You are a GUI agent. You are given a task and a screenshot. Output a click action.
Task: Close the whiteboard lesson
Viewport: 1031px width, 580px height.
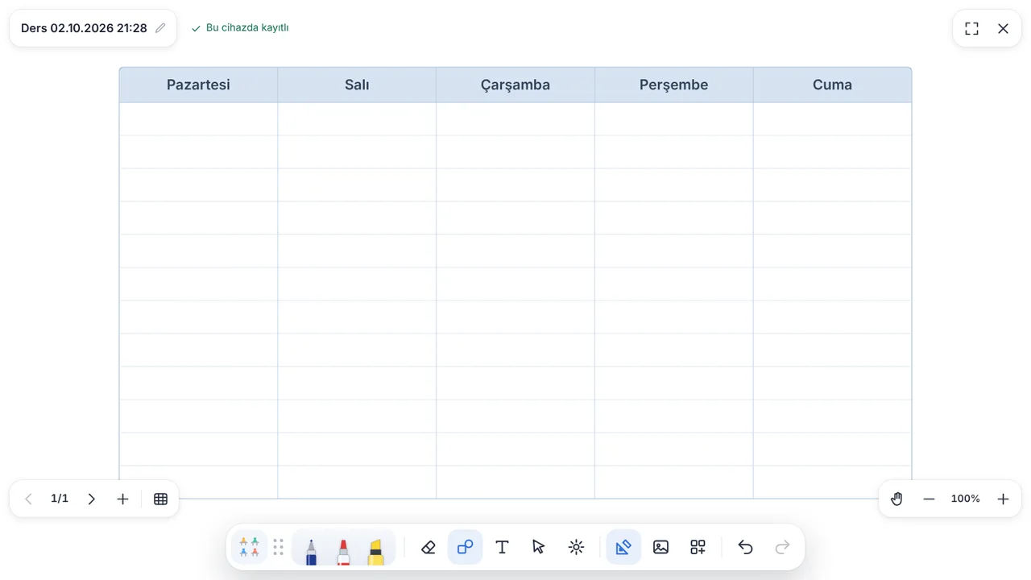tap(1003, 28)
